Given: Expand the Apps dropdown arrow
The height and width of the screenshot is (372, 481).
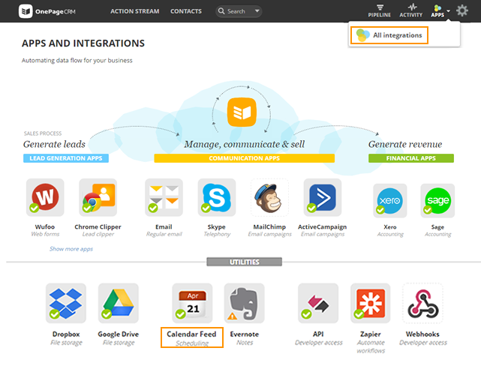Looking at the screenshot, I should coord(449,11).
